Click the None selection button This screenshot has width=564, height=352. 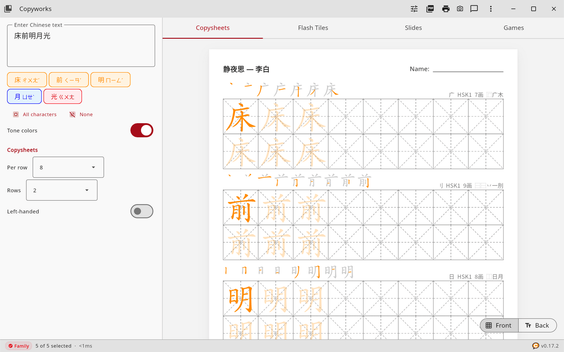pyautogui.click(x=81, y=114)
